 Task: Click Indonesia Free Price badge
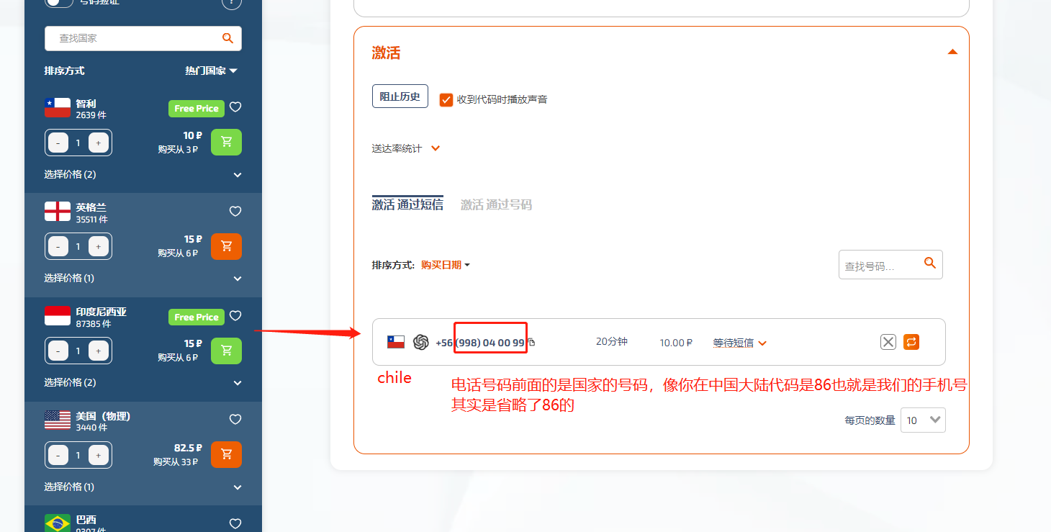[x=197, y=317]
